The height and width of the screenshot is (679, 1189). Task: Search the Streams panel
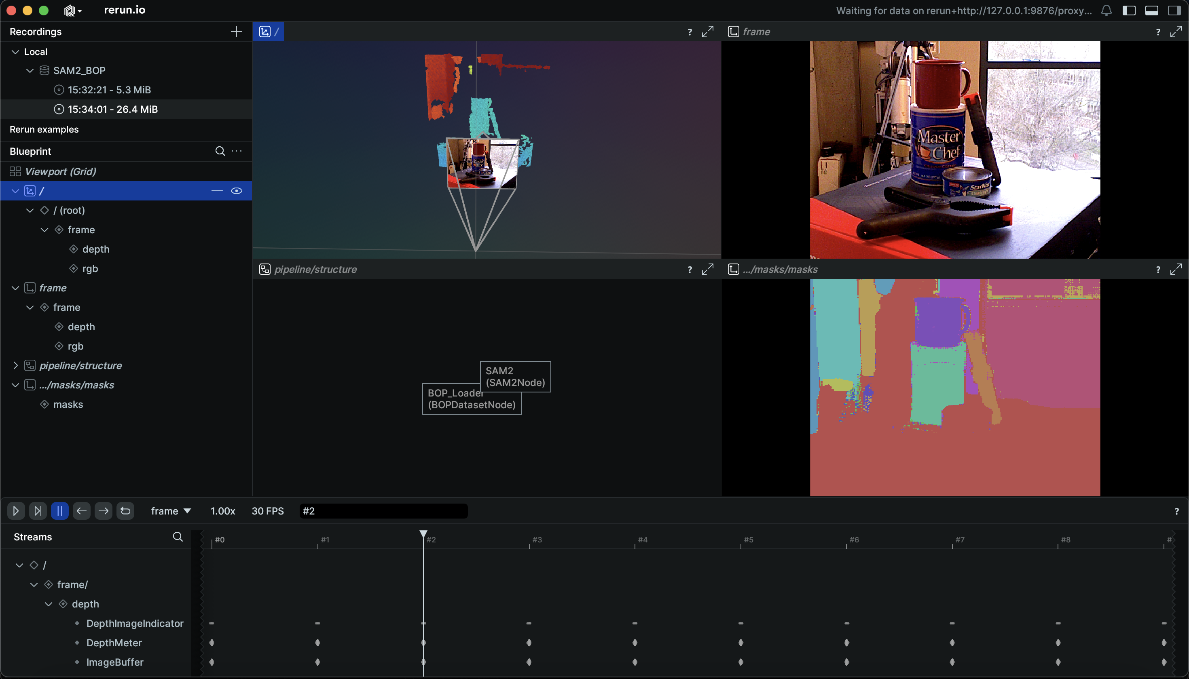coord(177,537)
